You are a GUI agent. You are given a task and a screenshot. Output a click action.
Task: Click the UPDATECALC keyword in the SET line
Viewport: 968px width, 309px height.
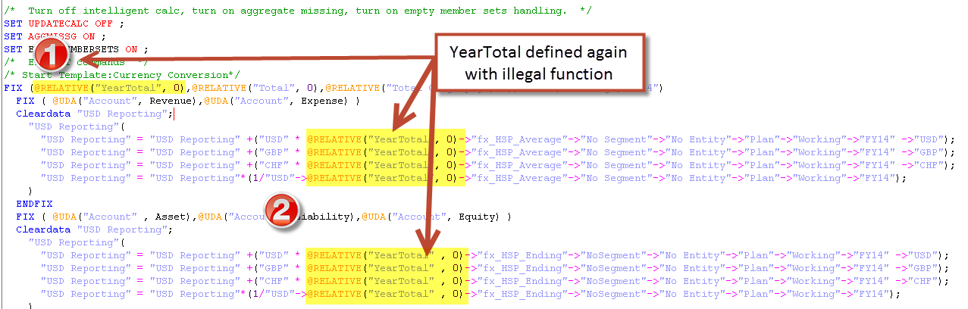(x=58, y=23)
